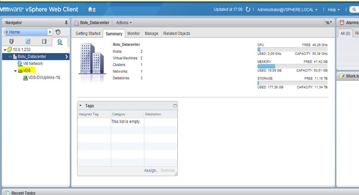Image resolution: width=359 pixels, height=195 pixels.
Task: Click the VDS-DVUplinks-18 port group icon
Action: point(25,78)
